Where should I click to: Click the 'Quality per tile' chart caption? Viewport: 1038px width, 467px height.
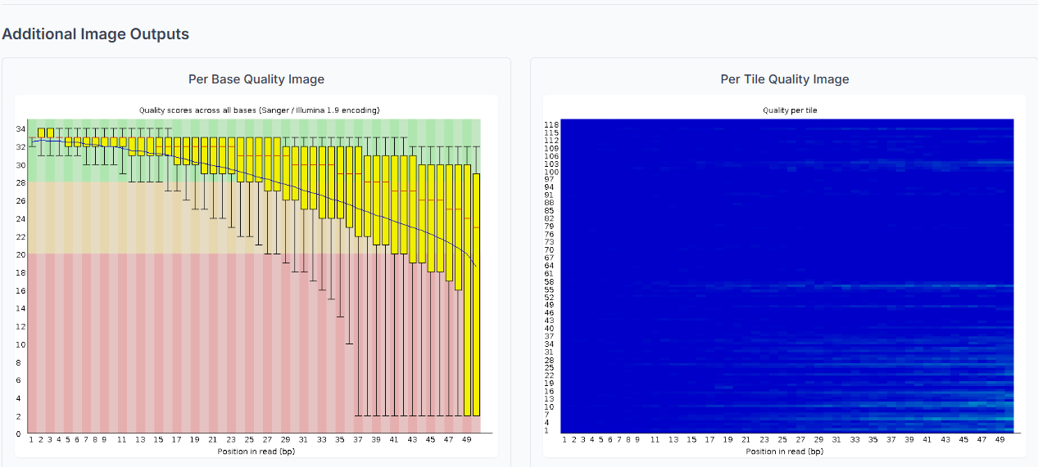tap(789, 110)
